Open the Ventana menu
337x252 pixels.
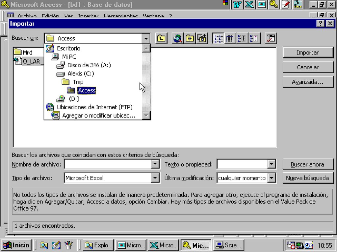(153, 16)
